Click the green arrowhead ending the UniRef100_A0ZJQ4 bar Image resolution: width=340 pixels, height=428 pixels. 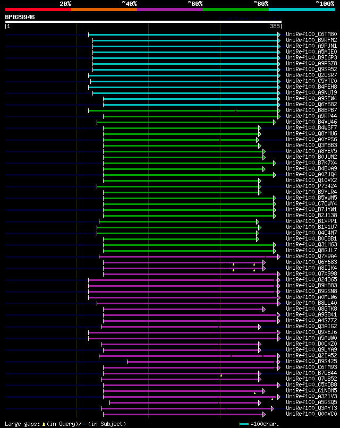coord(275,175)
